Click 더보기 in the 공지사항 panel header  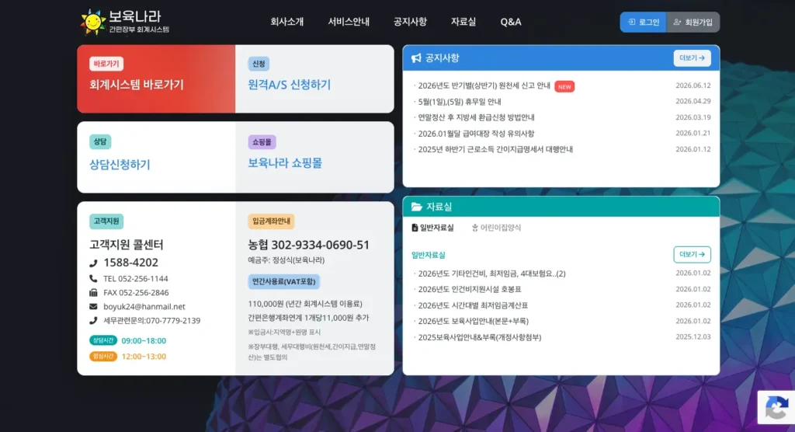pyautogui.click(x=692, y=58)
